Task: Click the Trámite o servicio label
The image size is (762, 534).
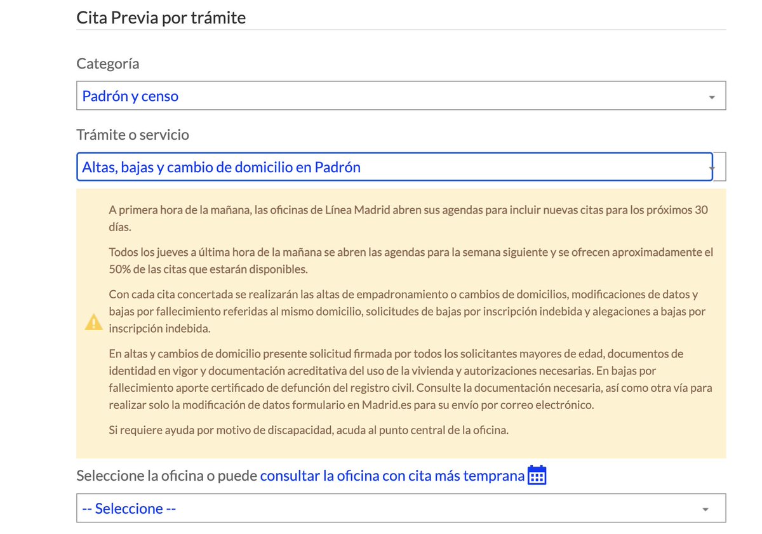Action: coord(133,135)
